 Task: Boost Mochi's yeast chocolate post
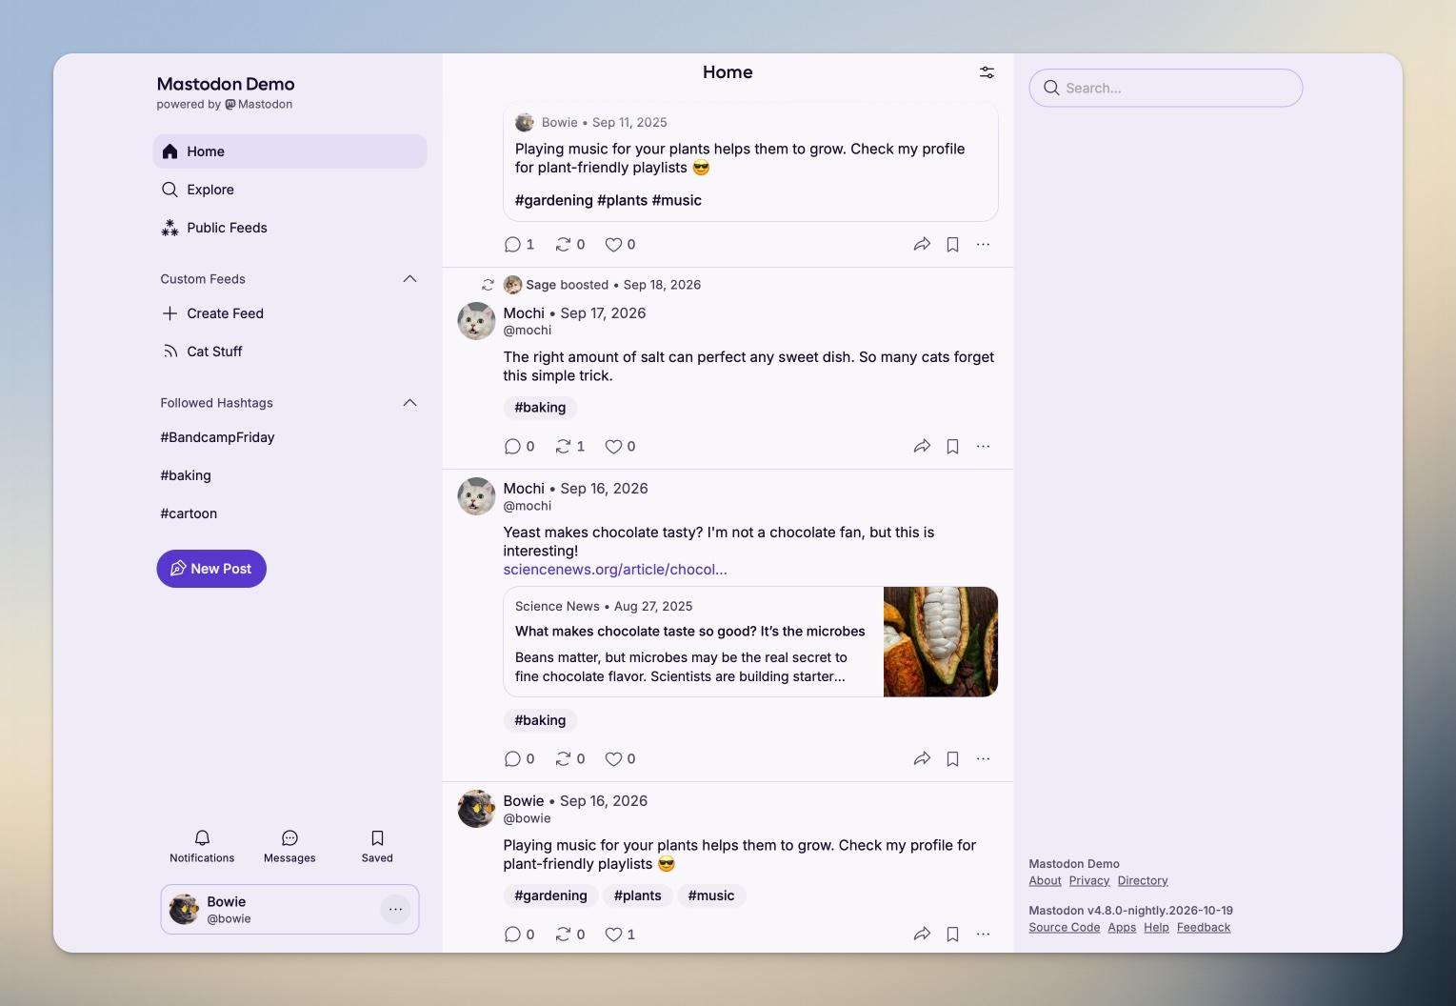569,758
